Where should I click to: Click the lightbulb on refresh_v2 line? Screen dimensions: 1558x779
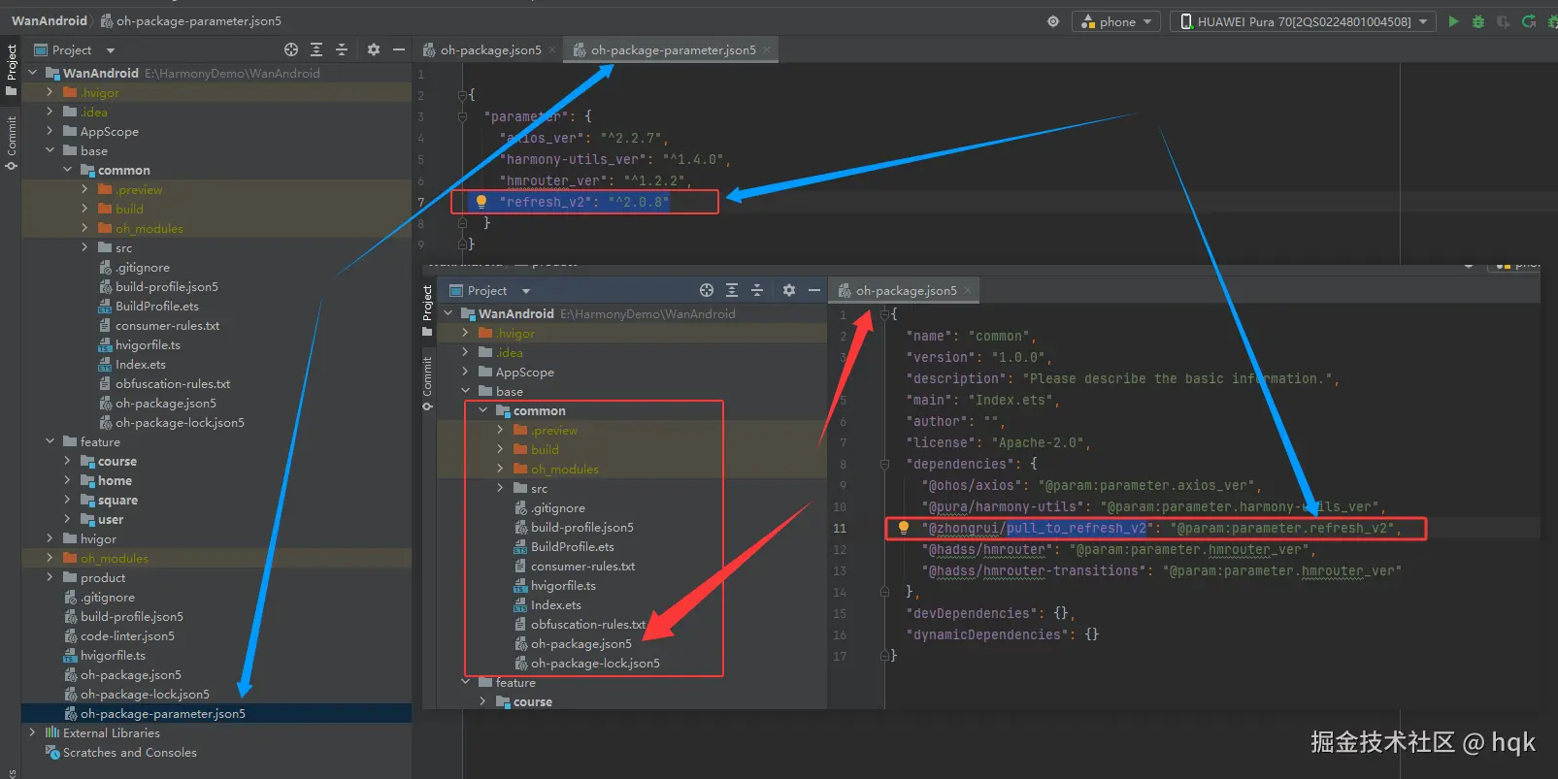coord(481,202)
